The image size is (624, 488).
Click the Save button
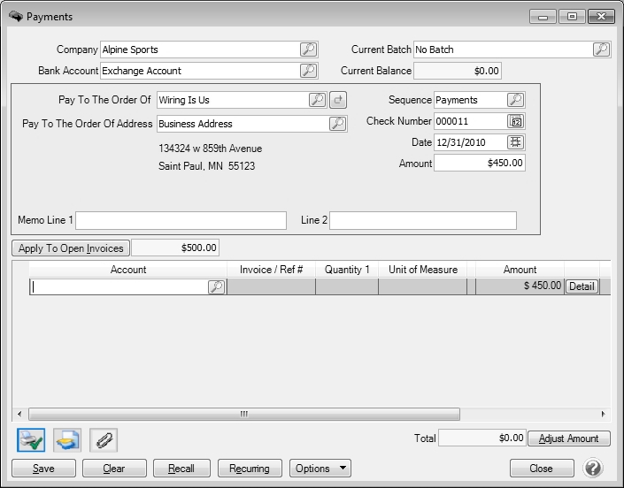43,469
